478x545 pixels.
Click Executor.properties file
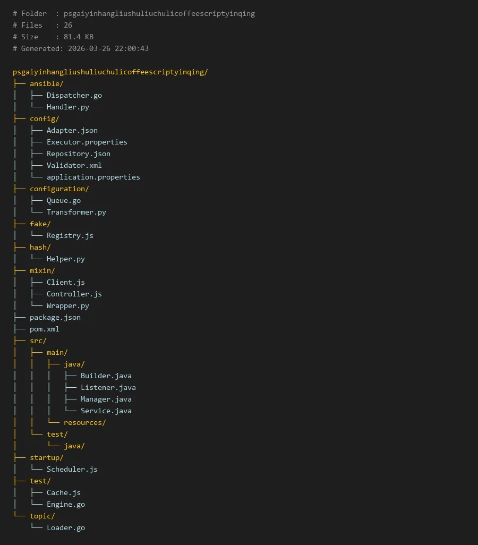pos(87,142)
